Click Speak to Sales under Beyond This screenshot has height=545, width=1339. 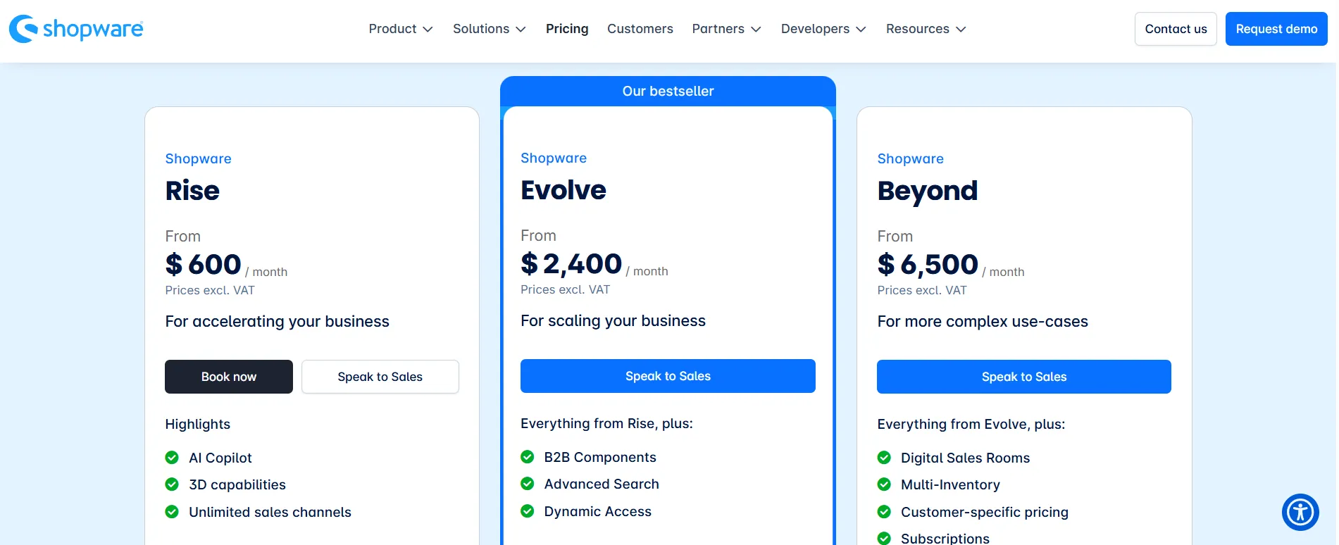coord(1024,377)
